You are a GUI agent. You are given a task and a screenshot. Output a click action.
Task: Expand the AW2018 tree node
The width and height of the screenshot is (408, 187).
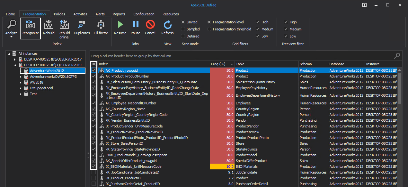21,82
